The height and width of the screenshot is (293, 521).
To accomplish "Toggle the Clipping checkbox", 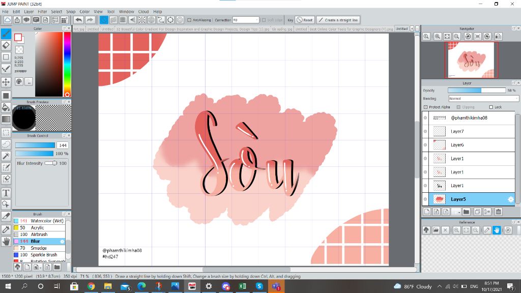I will [x=458, y=107].
